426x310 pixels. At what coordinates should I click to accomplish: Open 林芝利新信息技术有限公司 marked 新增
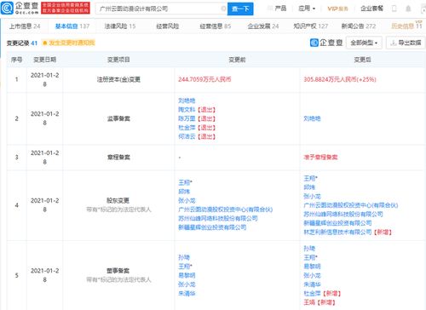click(337, 232)
